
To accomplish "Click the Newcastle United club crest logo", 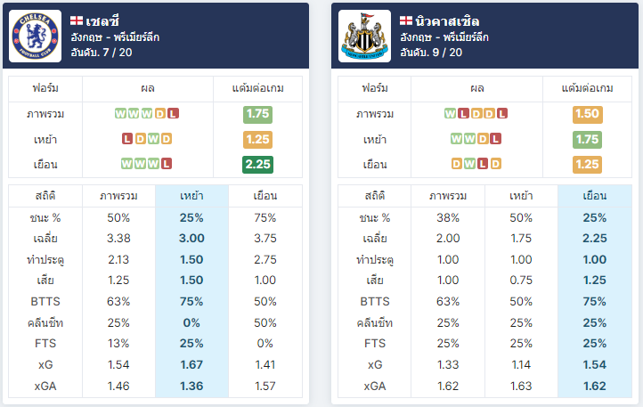I will coord(364,37).
